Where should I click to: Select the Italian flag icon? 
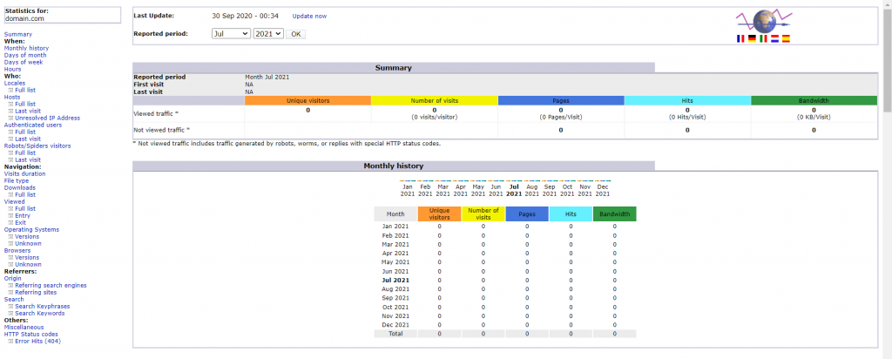763,39
